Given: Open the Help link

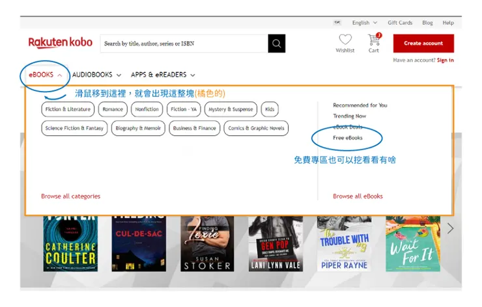Looking at the screenshot, I should tap(448, 23).
